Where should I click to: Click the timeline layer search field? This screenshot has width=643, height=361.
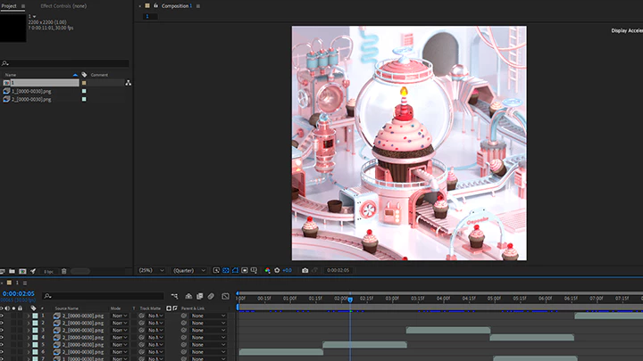103,296
